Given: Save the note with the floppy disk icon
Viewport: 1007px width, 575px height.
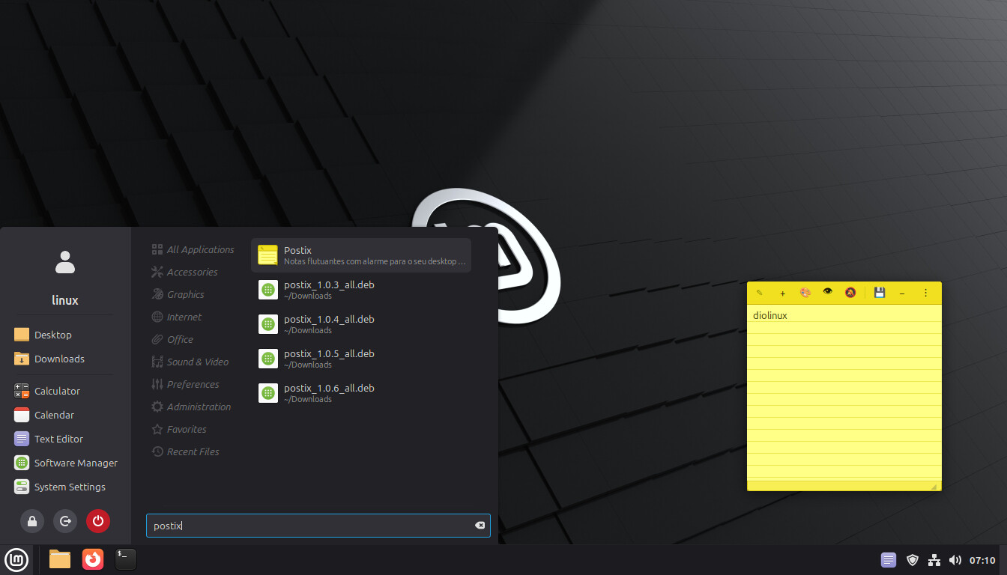Looking at the screenshot, I should click(880, 293).
